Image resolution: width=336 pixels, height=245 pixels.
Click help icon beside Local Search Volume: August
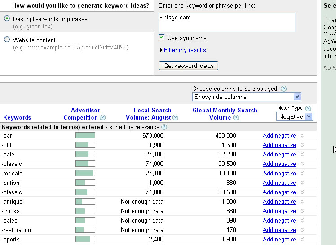176,118
